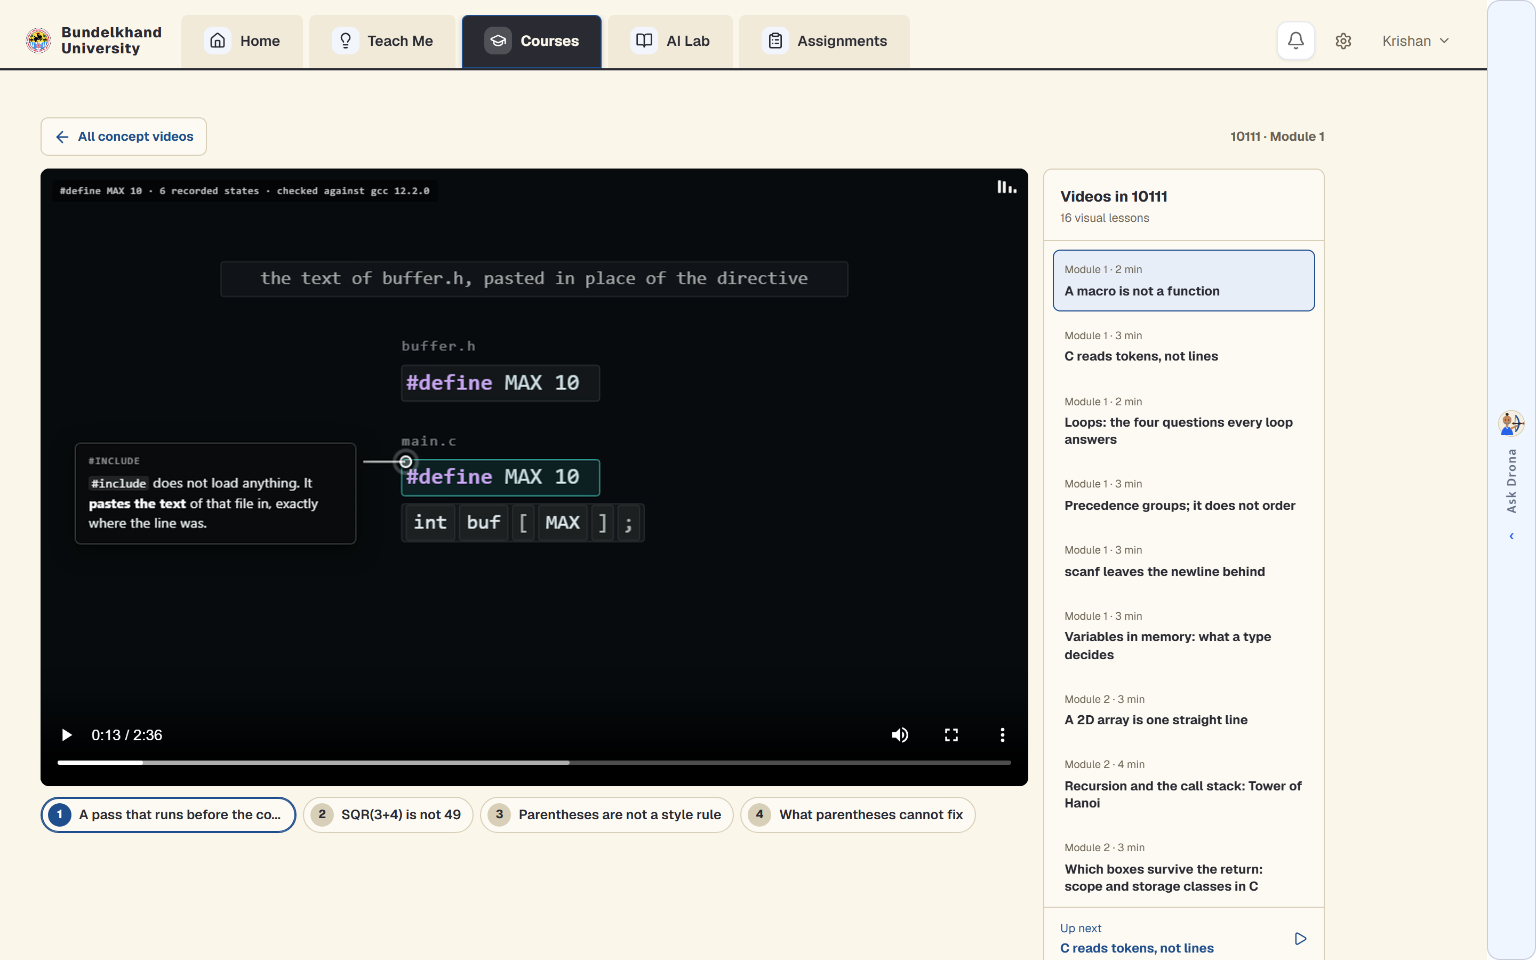Image resolution: width=1536 pixels, height=960 pixels.
Task: Click the Bundelkhand University logo
Action: pyautogui.click(x=38, y=41)
